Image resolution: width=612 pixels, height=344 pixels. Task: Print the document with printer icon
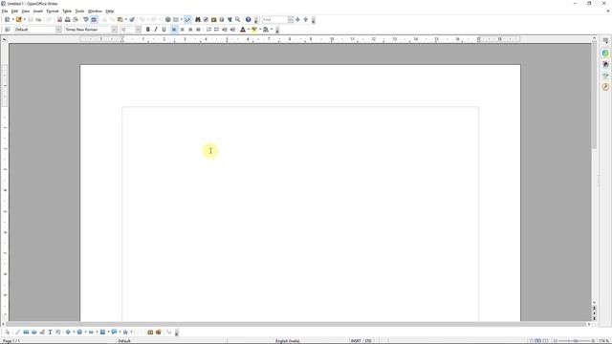click(68, 19)
